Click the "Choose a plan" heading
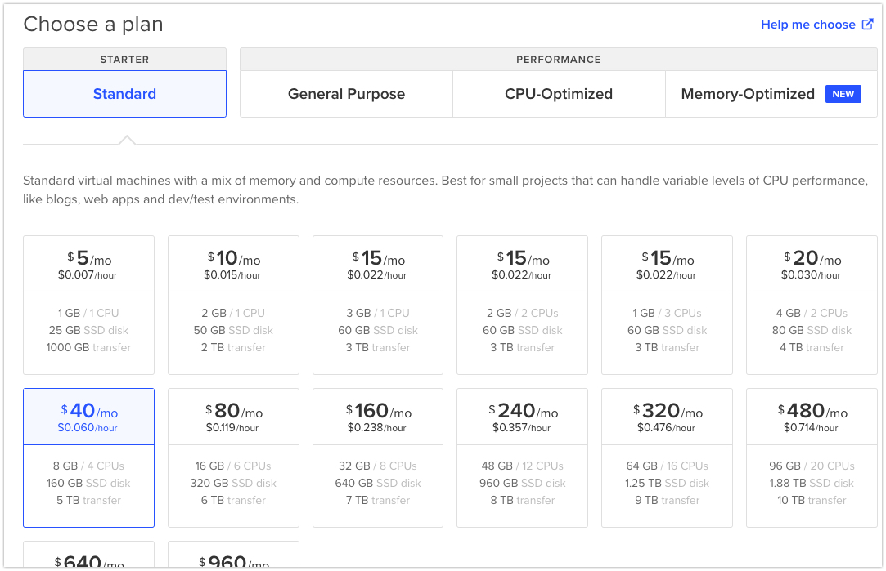This screenshot has height=571, width=886. (93, 25)
